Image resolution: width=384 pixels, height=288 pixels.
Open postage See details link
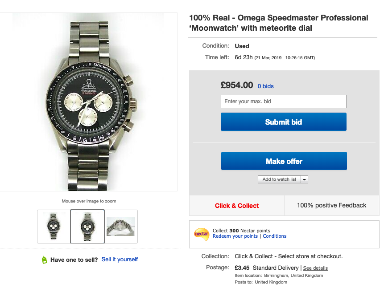315,268
